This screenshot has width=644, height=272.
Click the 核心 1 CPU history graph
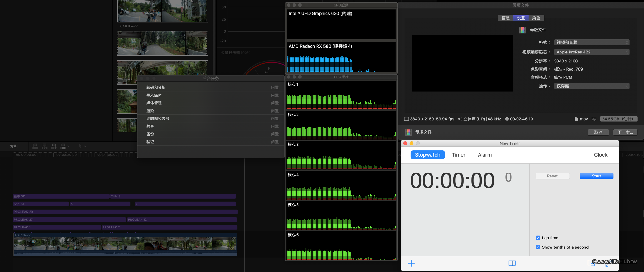(x=341, y=95)
